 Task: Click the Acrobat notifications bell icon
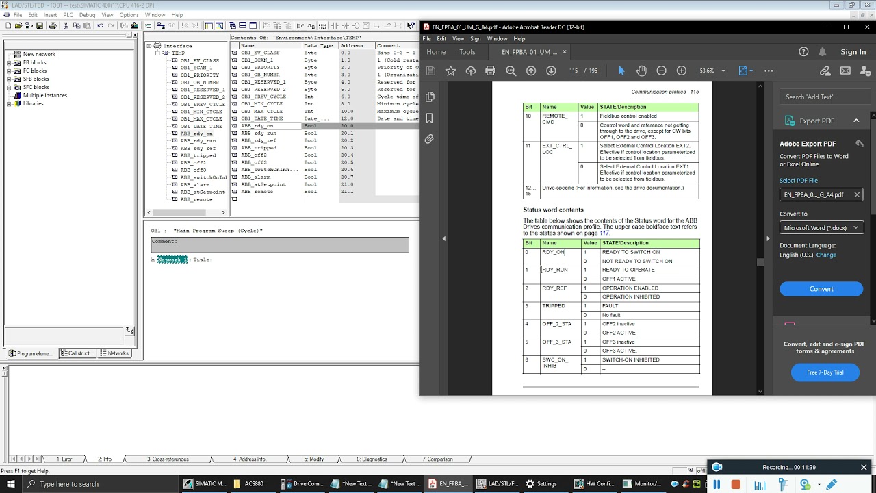tap(823, 52)
